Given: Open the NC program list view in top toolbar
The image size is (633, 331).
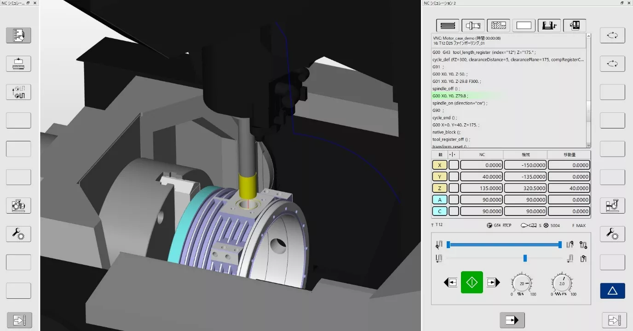Looking at the screenshot, I should (448, 25).
